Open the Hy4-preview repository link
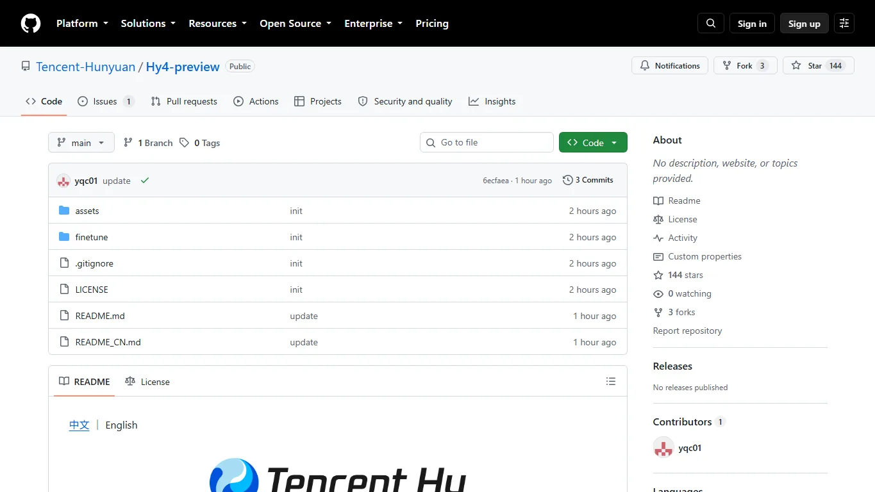The height and width of the screenshot is (492, 875). point(183,67)
